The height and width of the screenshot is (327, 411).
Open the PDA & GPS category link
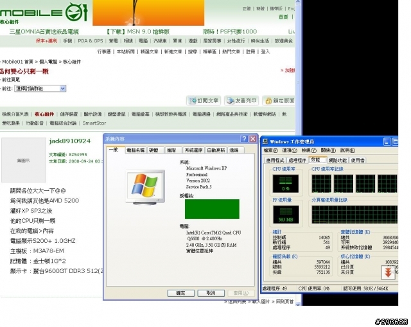pyautogui.click(x=91, y=41)
